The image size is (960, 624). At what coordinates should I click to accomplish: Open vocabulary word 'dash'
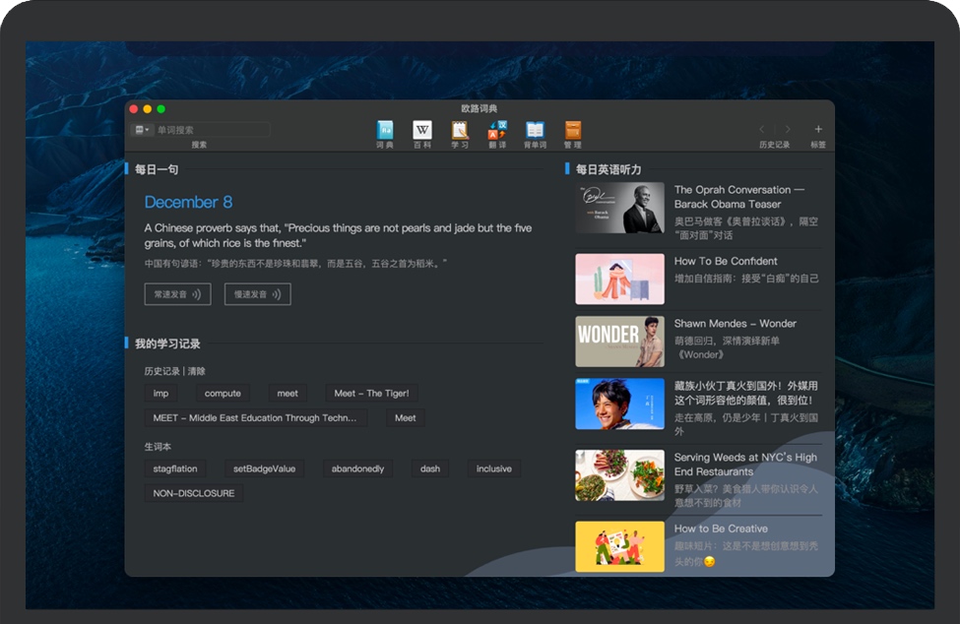[430, 468]
